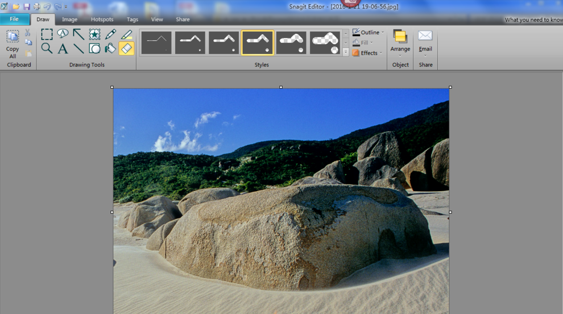Image resolution: width=563 pixels, height=314 pixels.
Task: Select the Selection marquee tool
Action: click(x=47, y=35)
